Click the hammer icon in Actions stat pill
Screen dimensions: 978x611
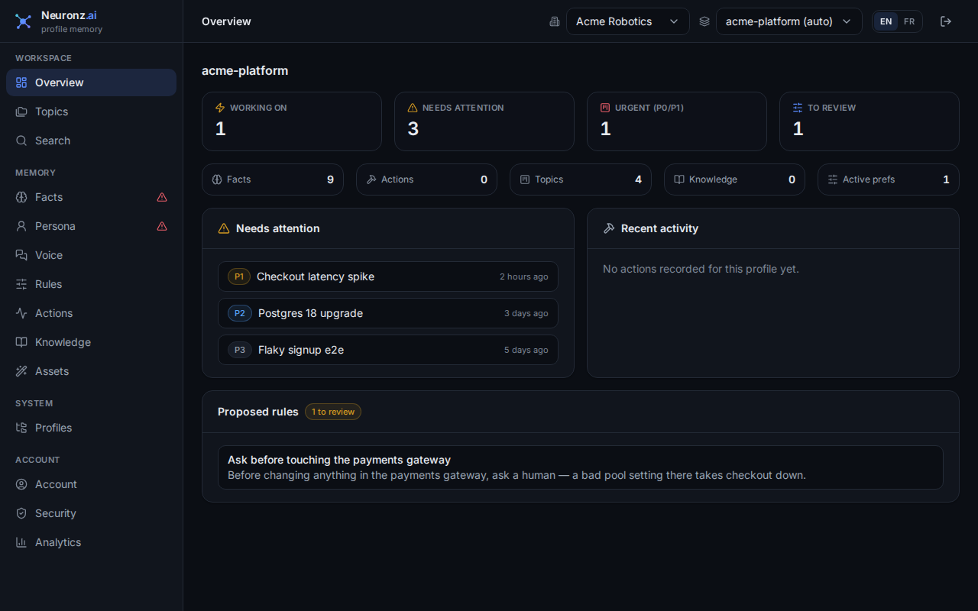(371, 179)
